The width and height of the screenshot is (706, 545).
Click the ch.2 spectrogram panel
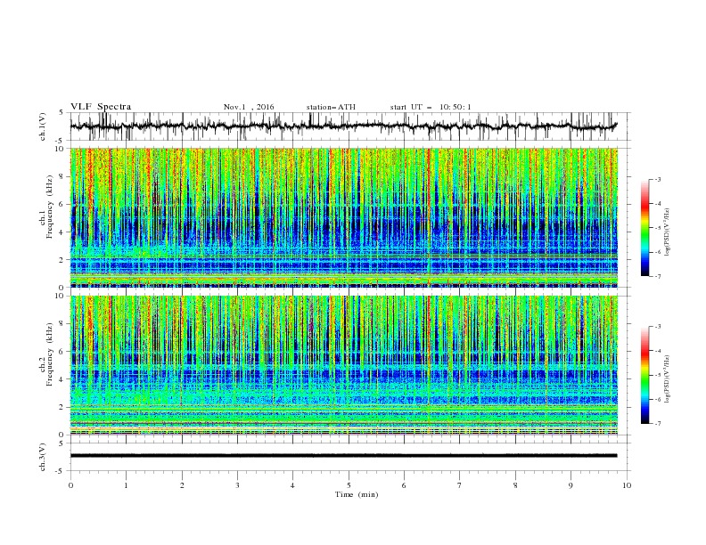(x=350, y=365)
